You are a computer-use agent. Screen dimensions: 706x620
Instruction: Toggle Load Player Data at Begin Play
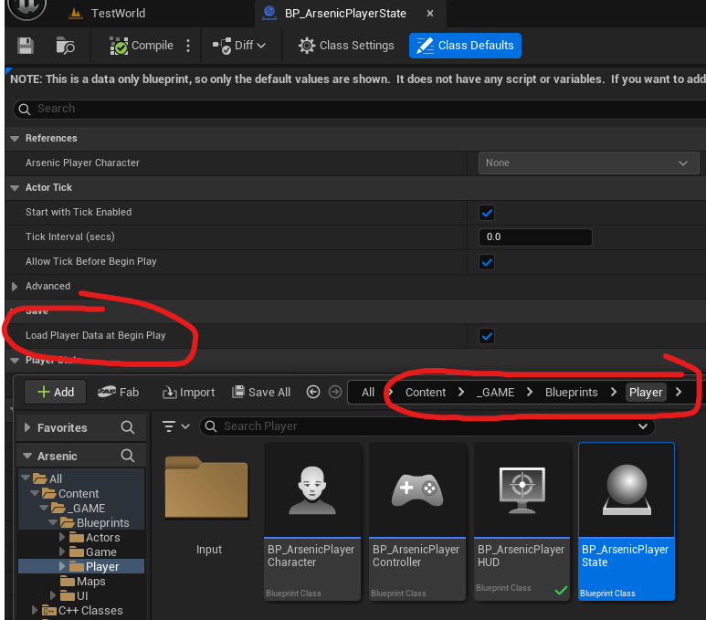[487, 336]
